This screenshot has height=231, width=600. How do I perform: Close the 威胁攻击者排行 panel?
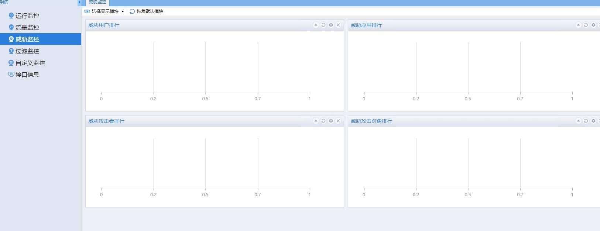[x=338, y=121]
